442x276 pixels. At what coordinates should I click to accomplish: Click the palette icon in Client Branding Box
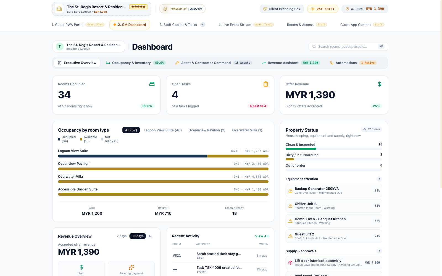click(x=265, y=9)
